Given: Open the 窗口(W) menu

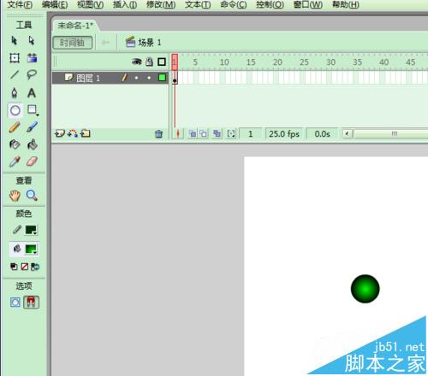Looking at the screenshot, I should point(308,4).
